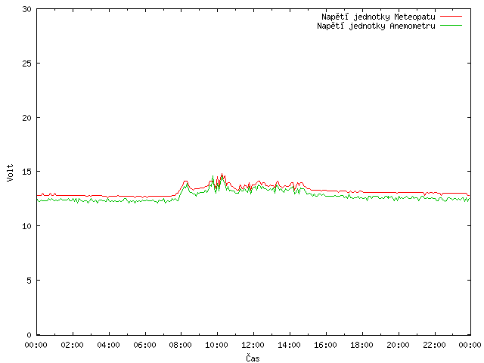
Task: Click the 08:00 time tick label
Action: (x=181, y=345)
